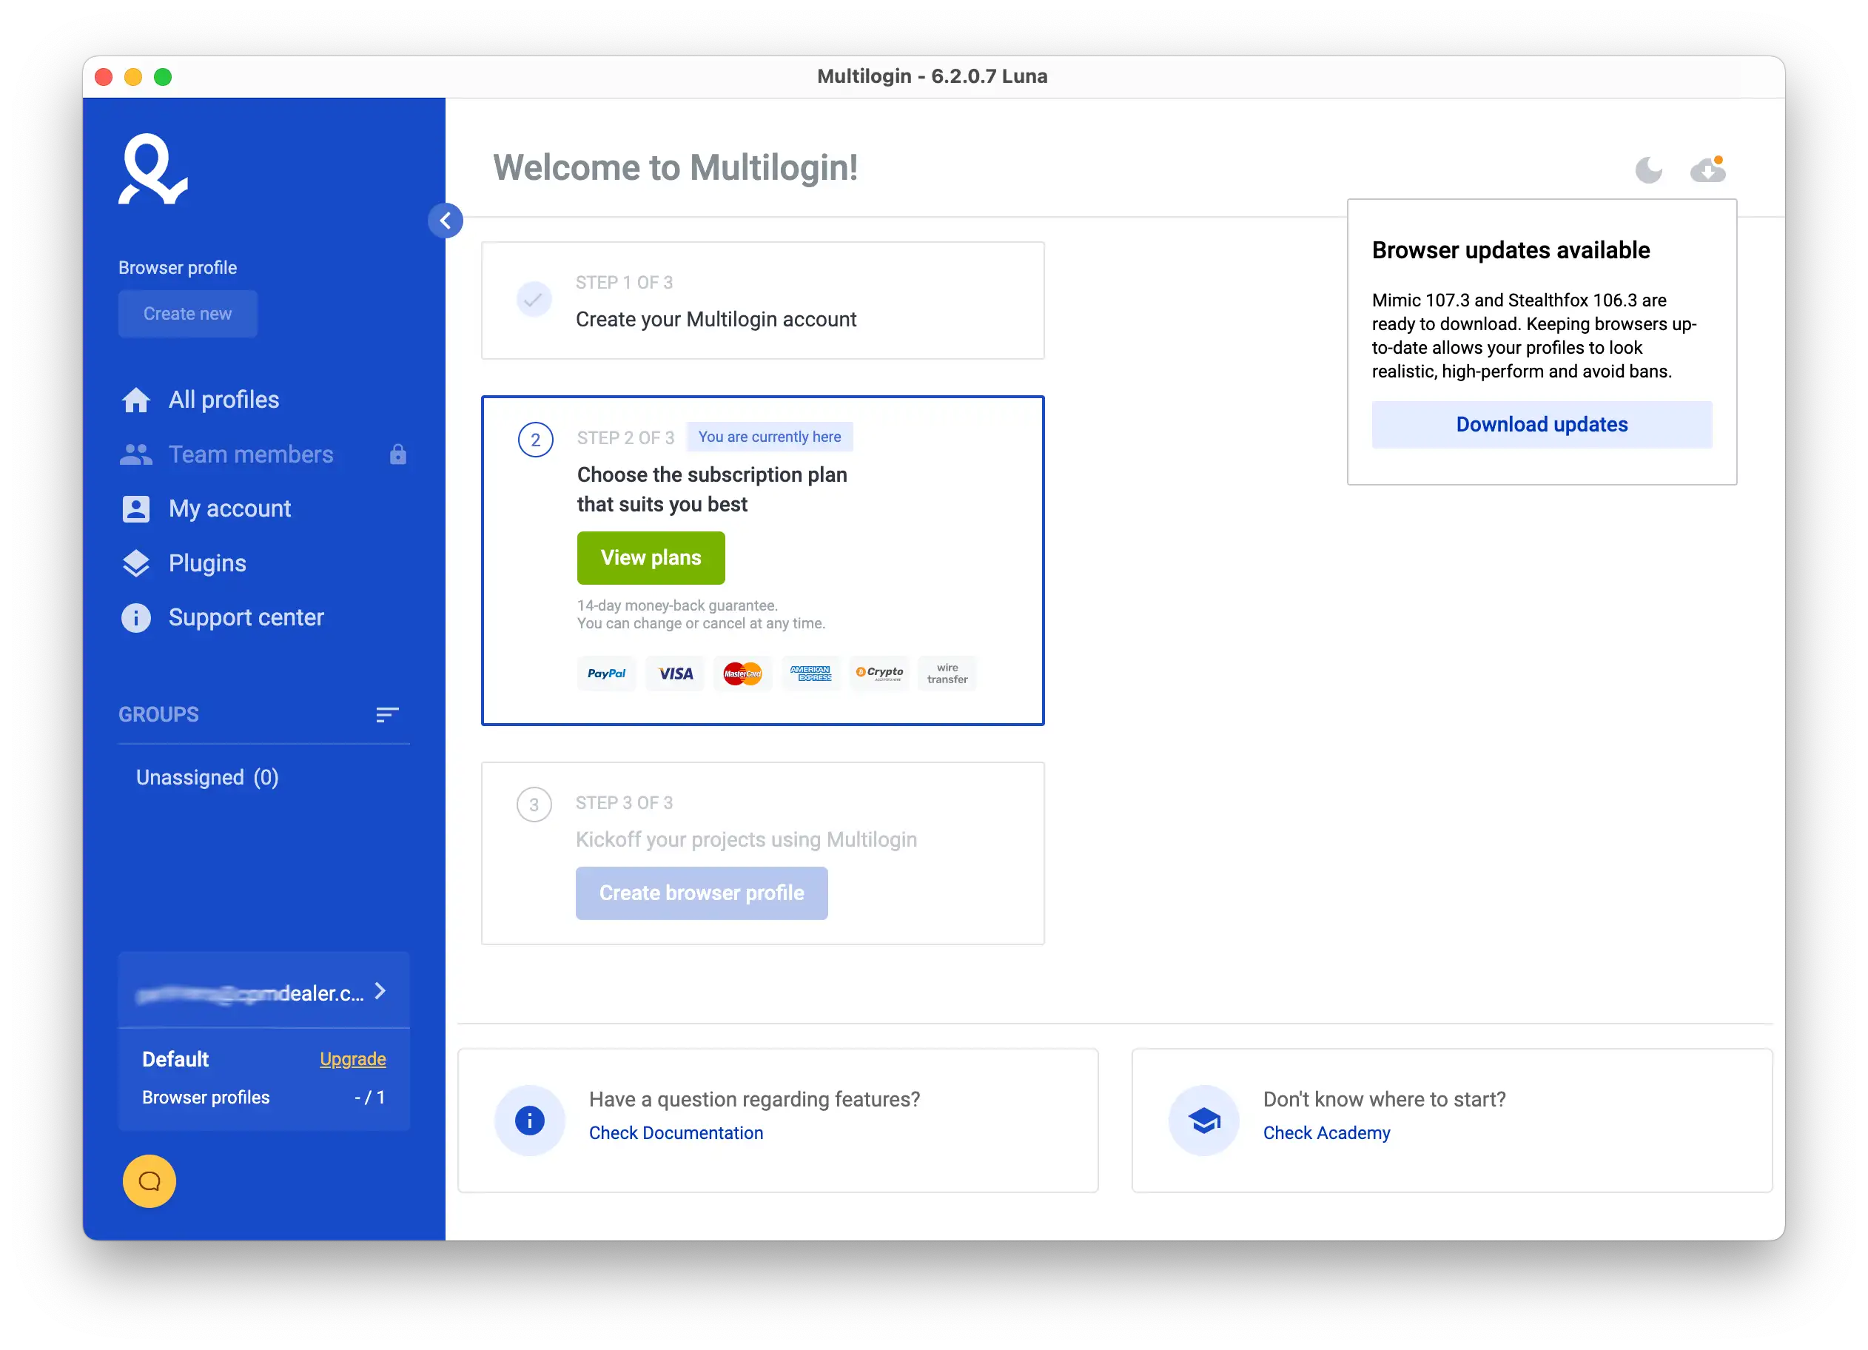This screenshot has height=1350, width=1868.
Task: Click the step 2 number circle
Action: tap(535, 440)
